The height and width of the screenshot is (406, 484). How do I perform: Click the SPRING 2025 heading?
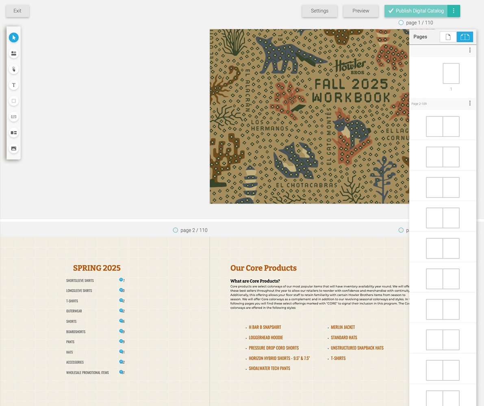click(97, 268)
